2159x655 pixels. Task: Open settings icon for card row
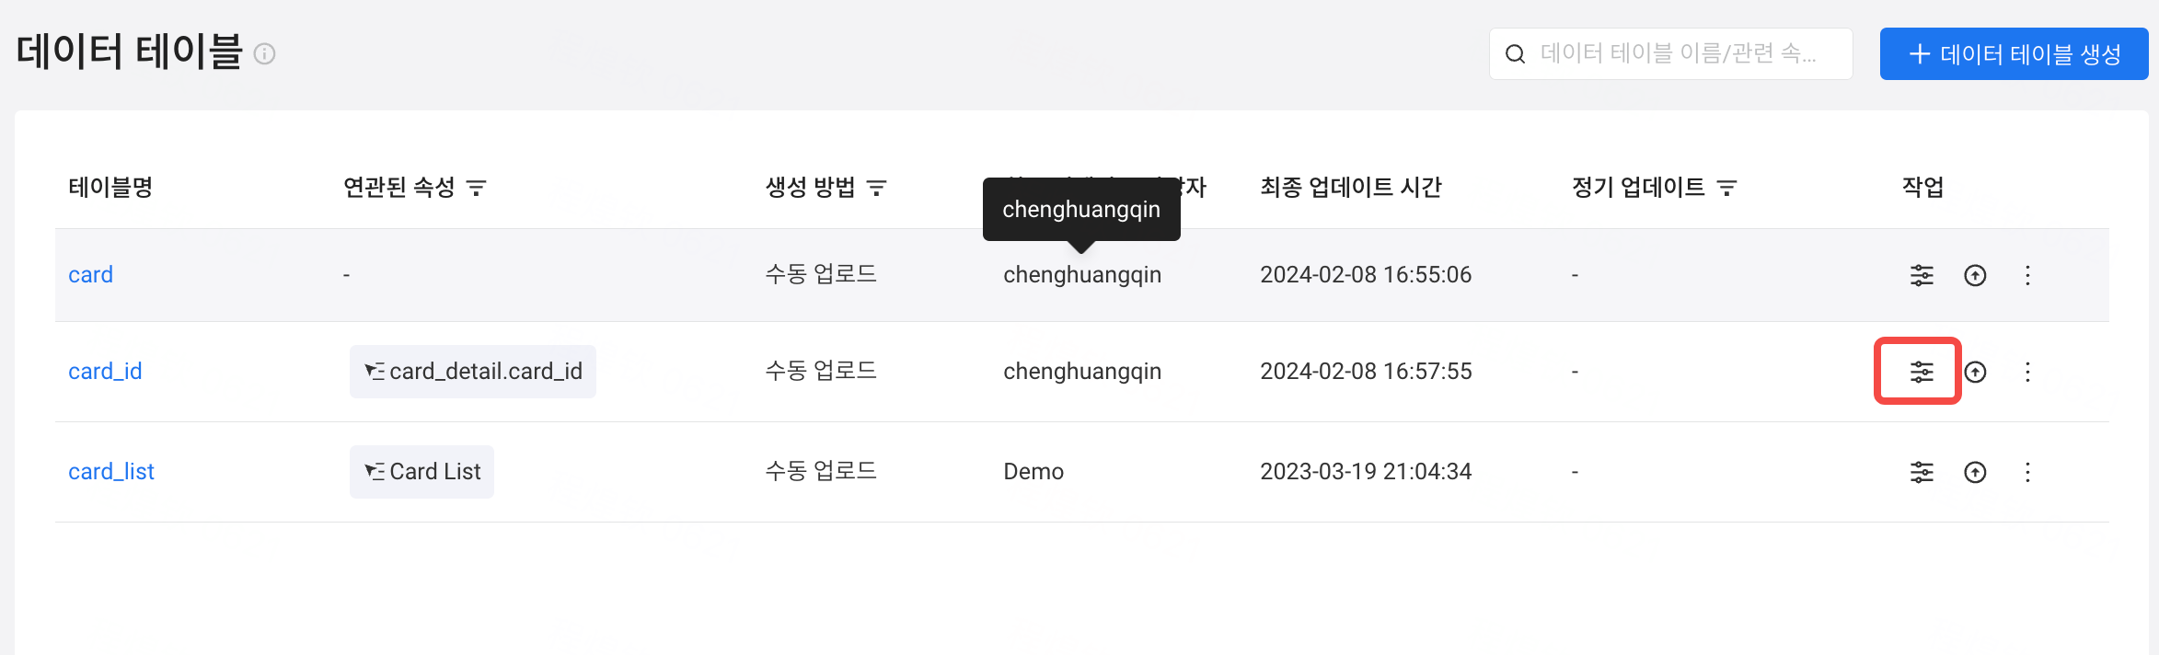coord(1922,275)
